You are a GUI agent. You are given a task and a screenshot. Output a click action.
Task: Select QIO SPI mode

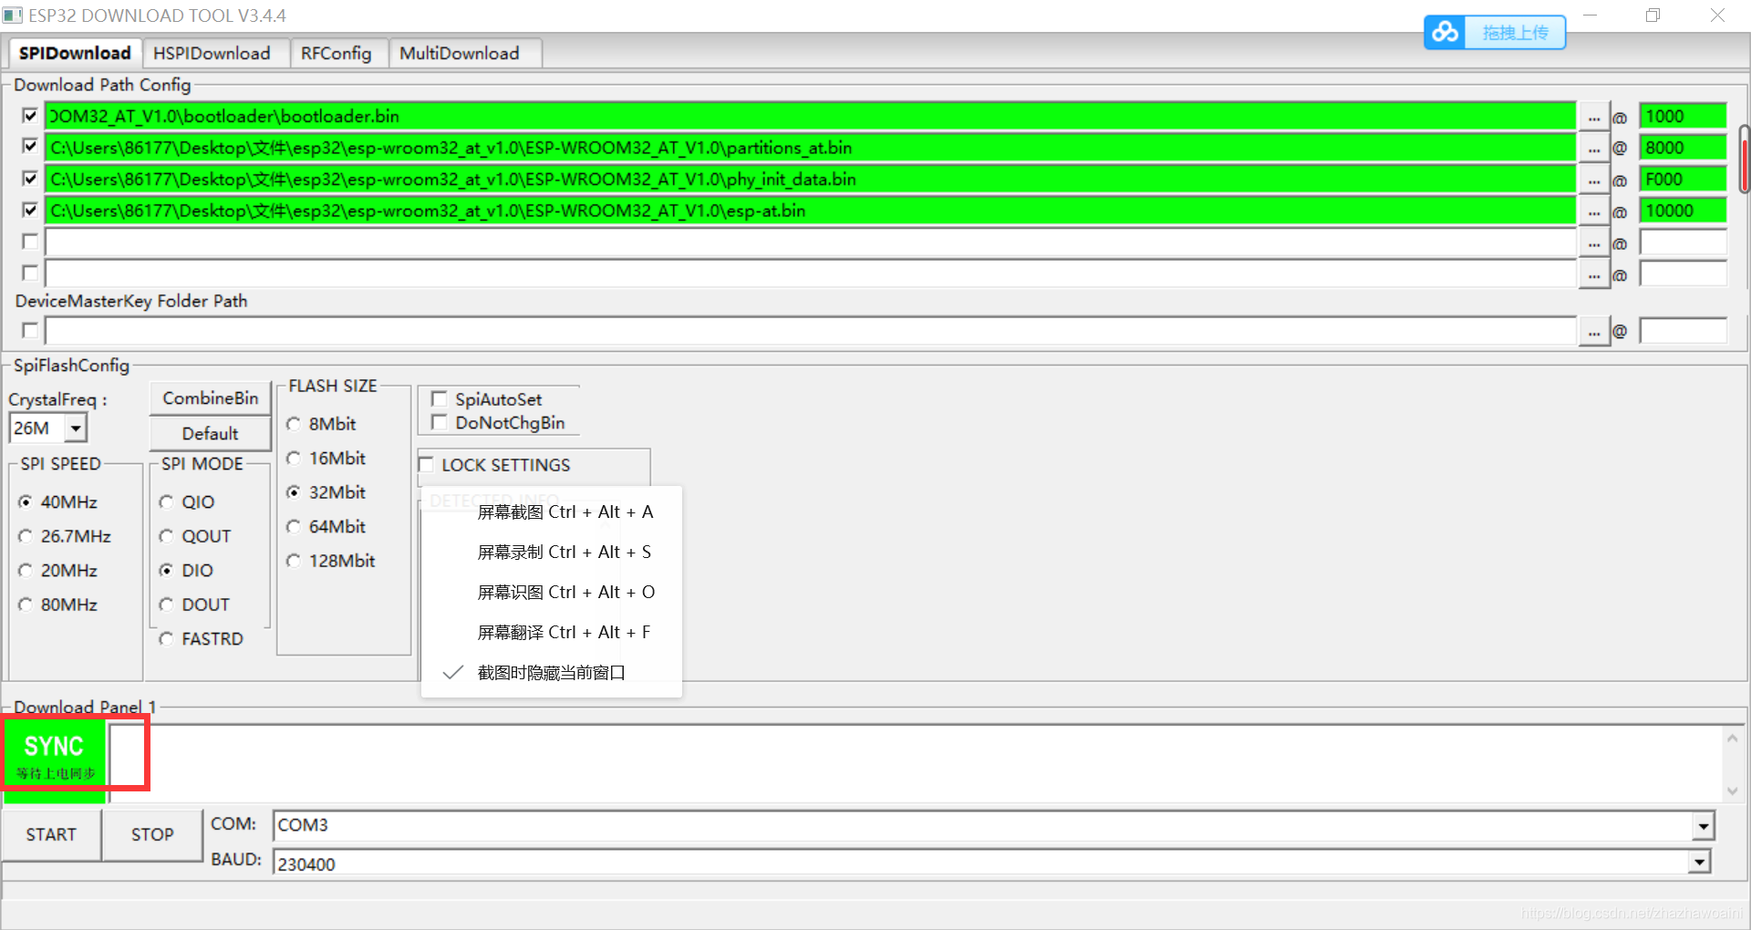[x=166, y=502]
